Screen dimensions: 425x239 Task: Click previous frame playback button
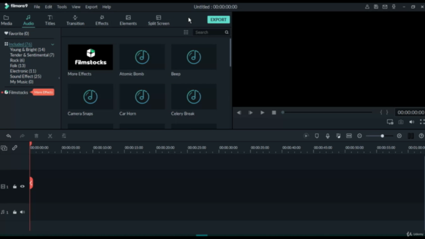click(239, 112)
